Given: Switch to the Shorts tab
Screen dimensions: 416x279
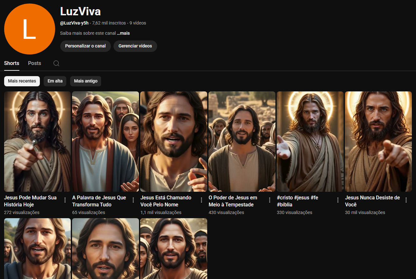Looking at the screenshot, I should coord(12,63).
